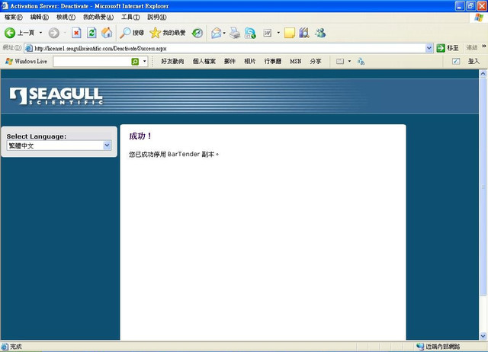Open the 檢視(V) menu
The image size is (488, 352).
pyautogui.click(x=66, y=17)
